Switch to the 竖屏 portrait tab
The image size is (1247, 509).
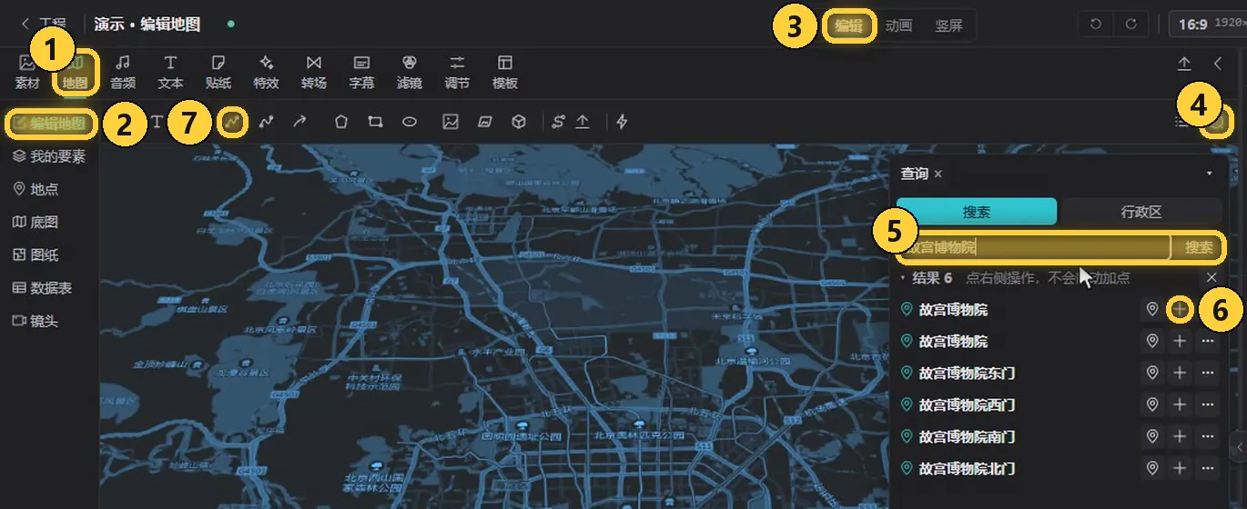[x=948, y=25]
